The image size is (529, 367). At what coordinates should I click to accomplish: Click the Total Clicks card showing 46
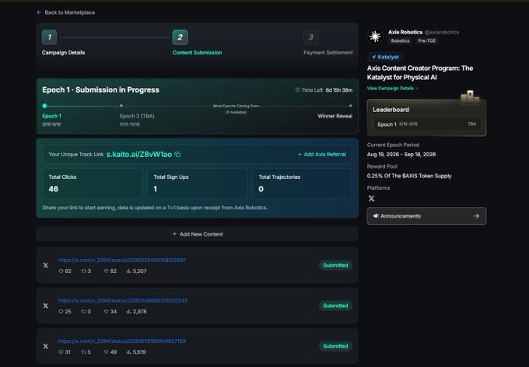pos(93,183)
